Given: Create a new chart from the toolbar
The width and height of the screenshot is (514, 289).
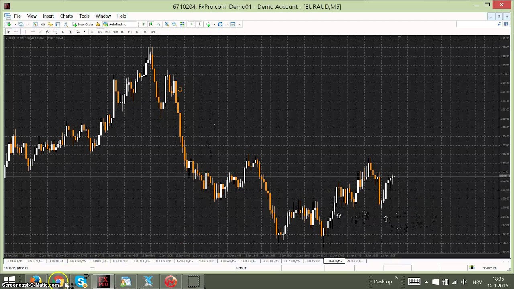Looking at the screenshot, I should tap(8, 24).
